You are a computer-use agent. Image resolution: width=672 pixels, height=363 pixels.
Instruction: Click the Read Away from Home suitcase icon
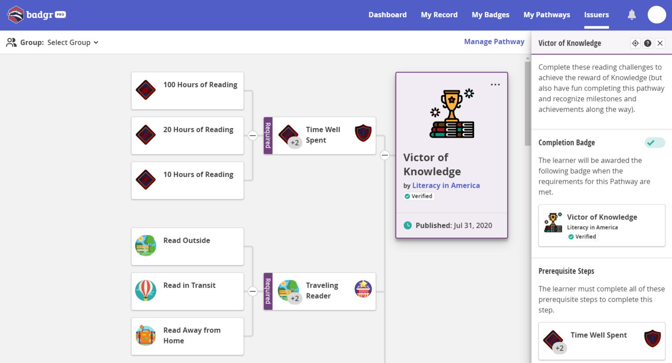pos(146,335)
